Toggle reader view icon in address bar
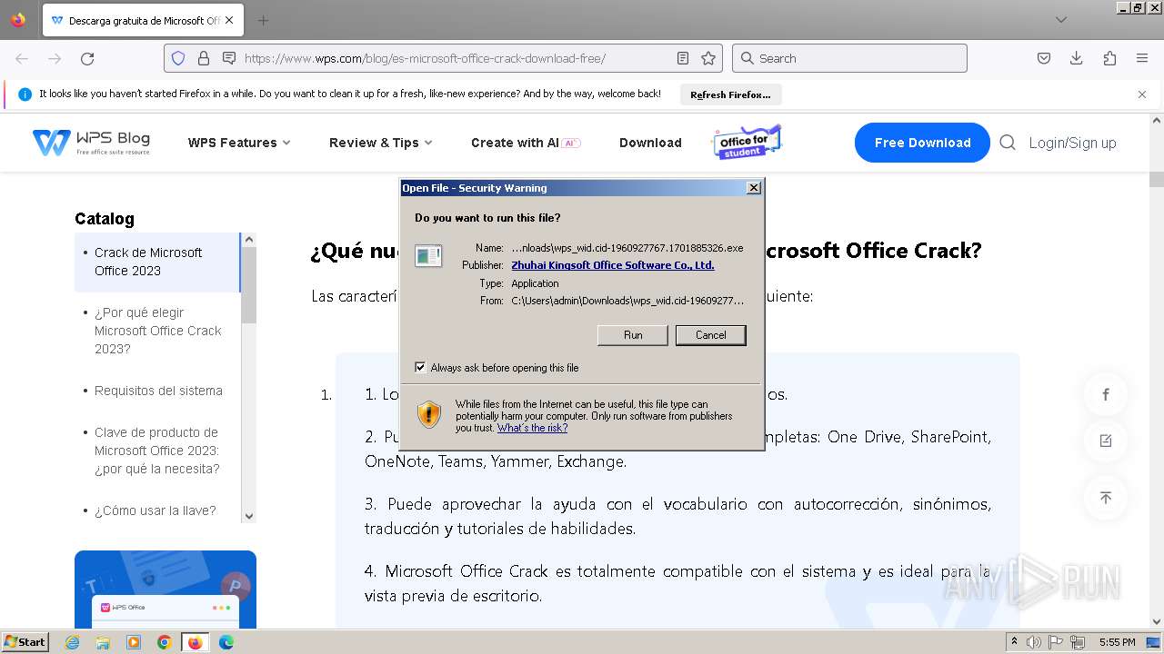The height and width of the screenshot is (654, 1164). pos(683,58)
